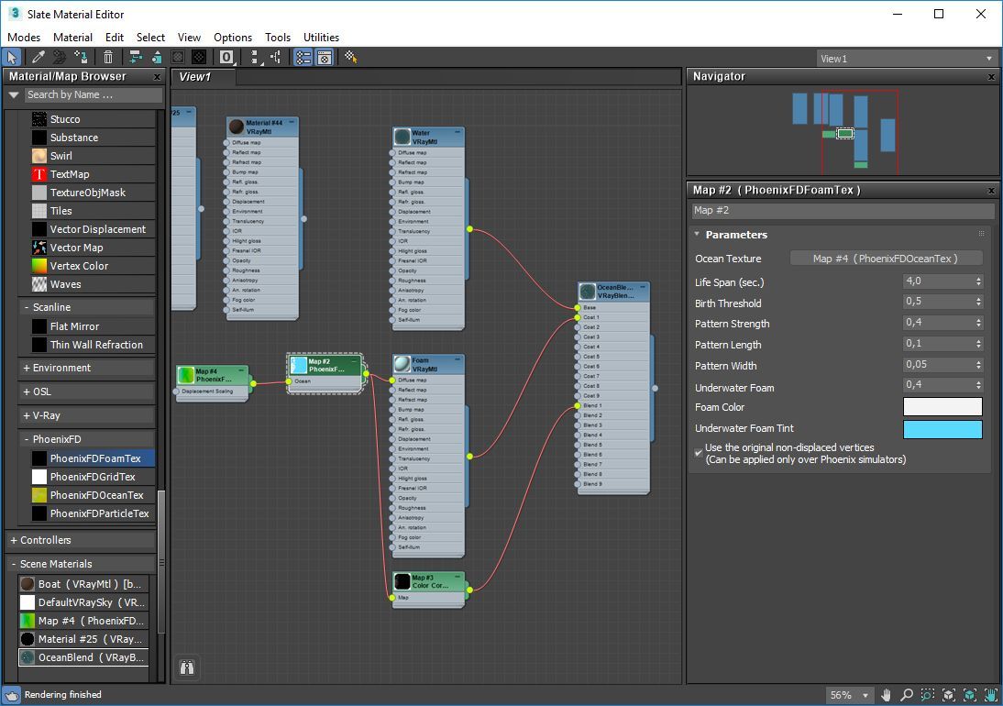Open the Utilities menu
Viewport: 1003px width, 706px height.
[321, 37]
